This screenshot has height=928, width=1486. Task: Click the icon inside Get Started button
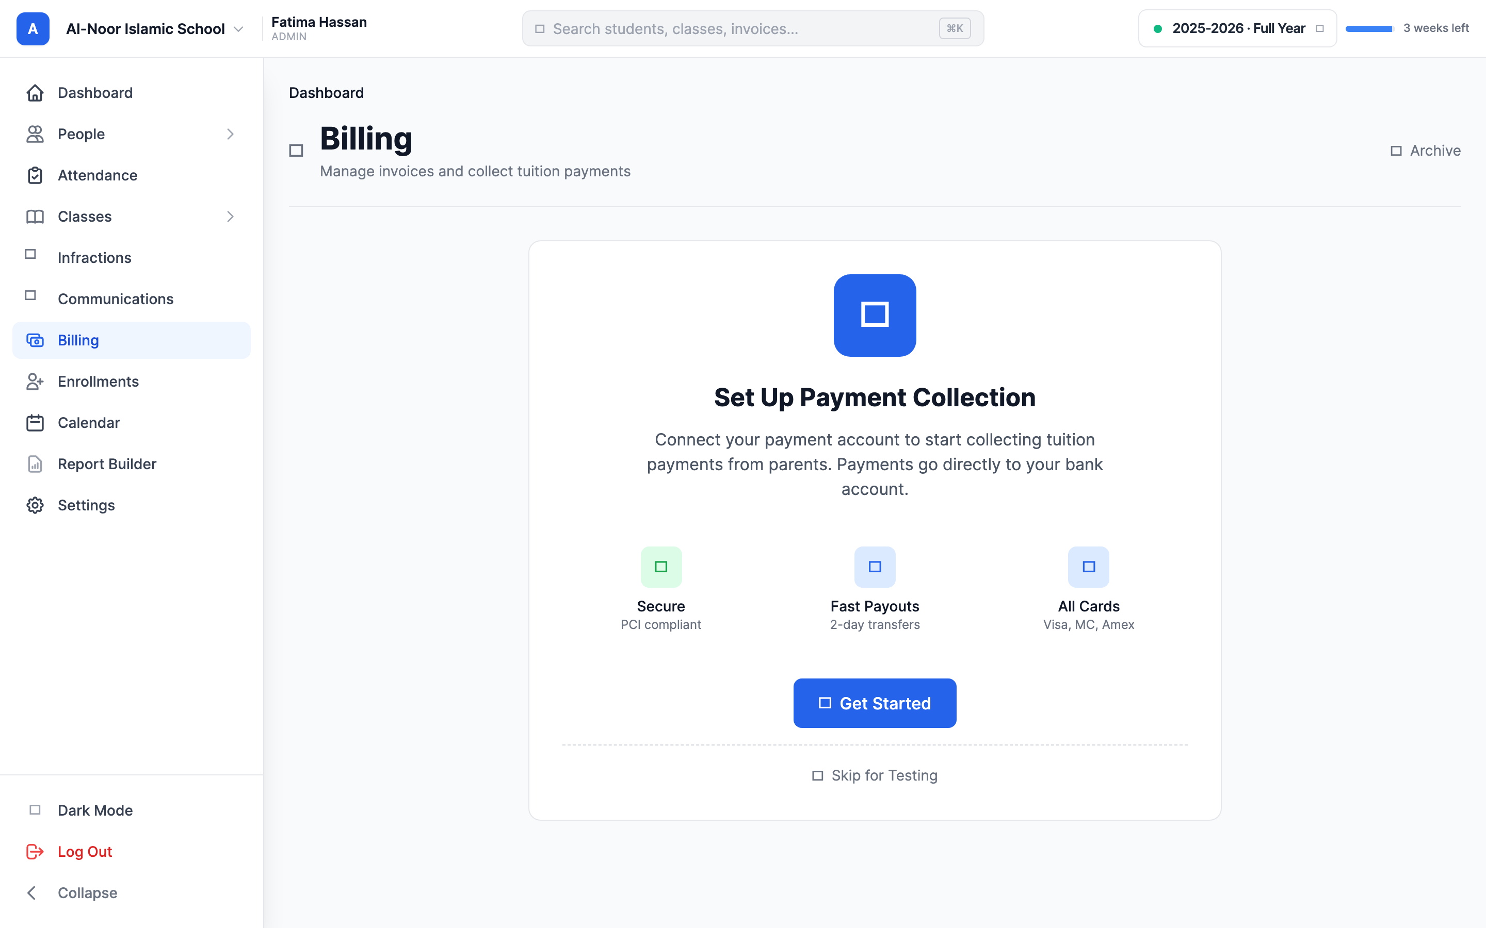click(825, 703)
